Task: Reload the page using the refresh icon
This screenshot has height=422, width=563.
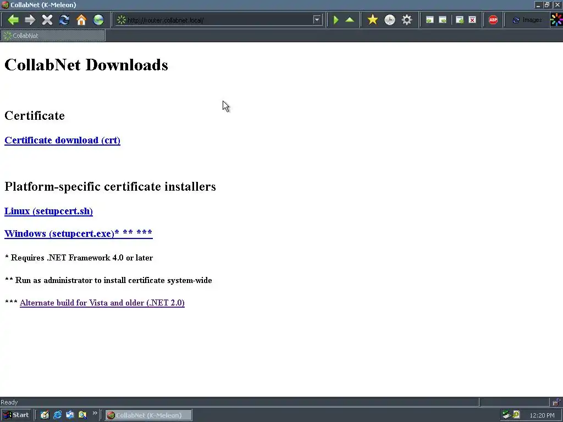Action: (x=64, y=20)
